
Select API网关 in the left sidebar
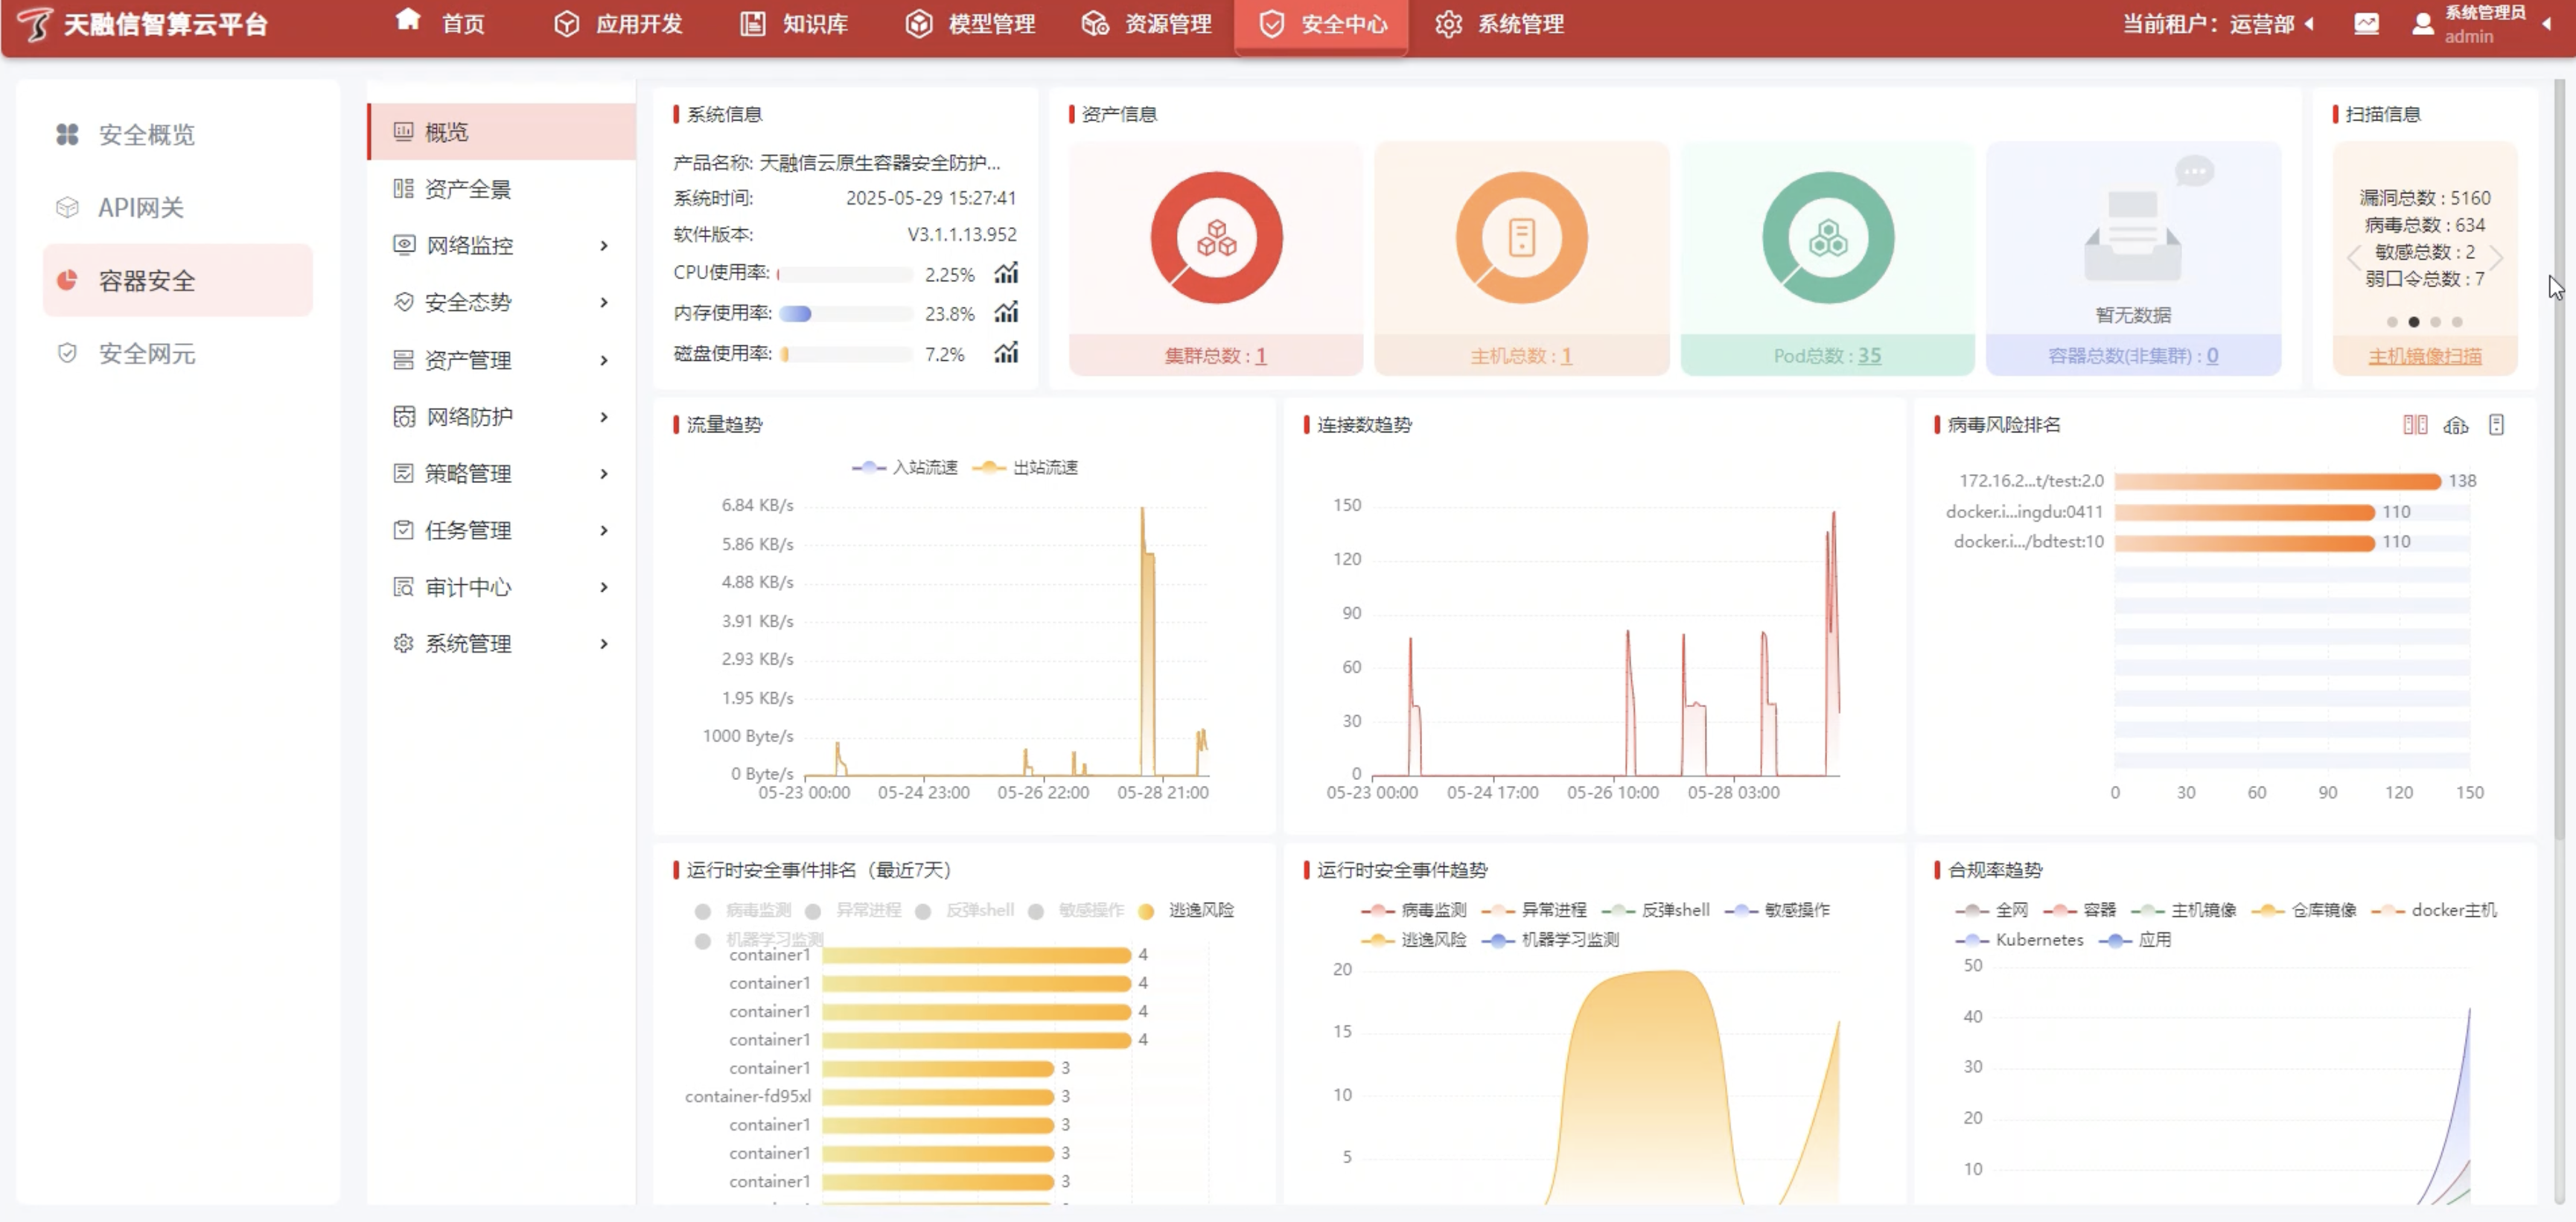pyautogui.click(x=140, y=208)
